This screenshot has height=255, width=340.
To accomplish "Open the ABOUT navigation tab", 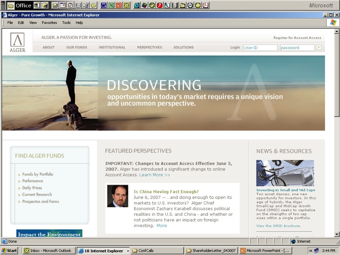I will [48, 47].
